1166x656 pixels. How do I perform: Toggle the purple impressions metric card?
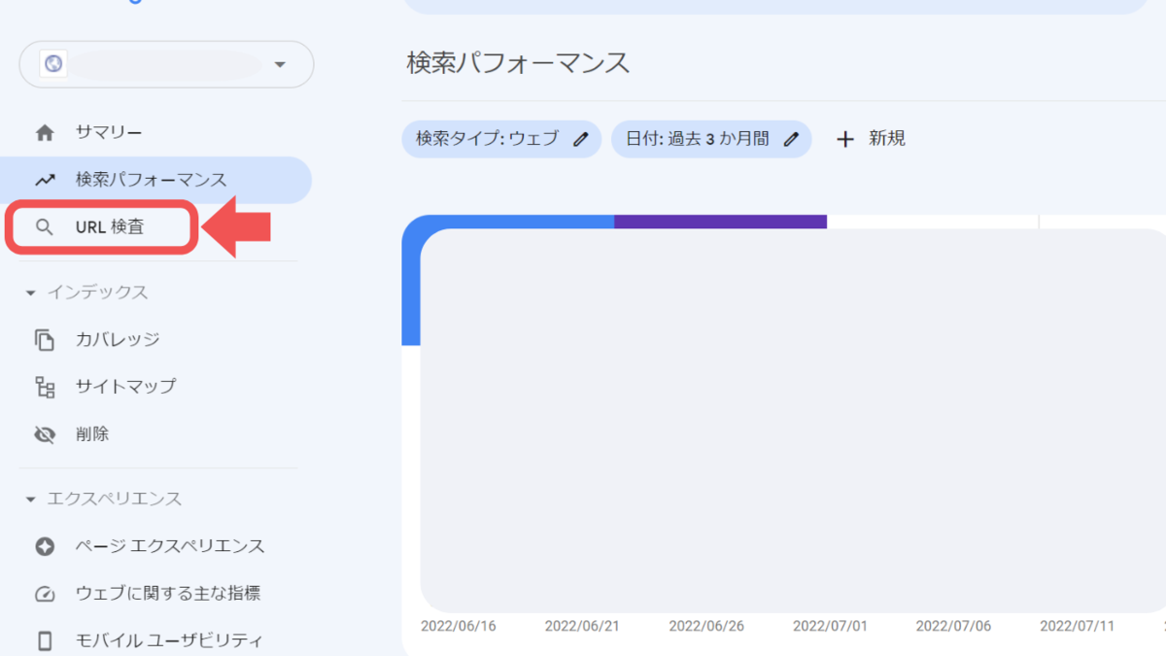[x=720, y=222]
